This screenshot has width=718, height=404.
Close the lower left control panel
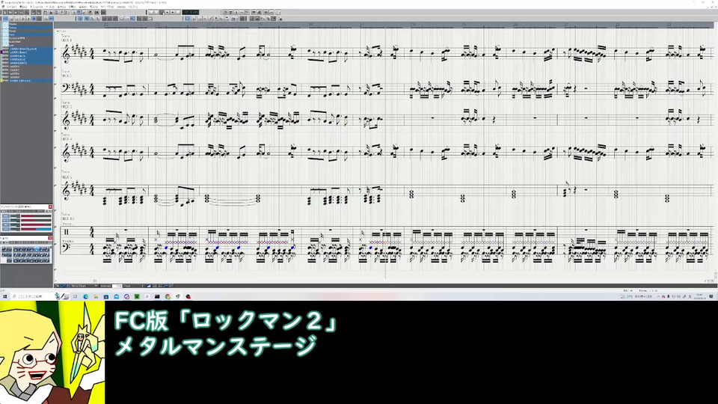click(50, 238)
